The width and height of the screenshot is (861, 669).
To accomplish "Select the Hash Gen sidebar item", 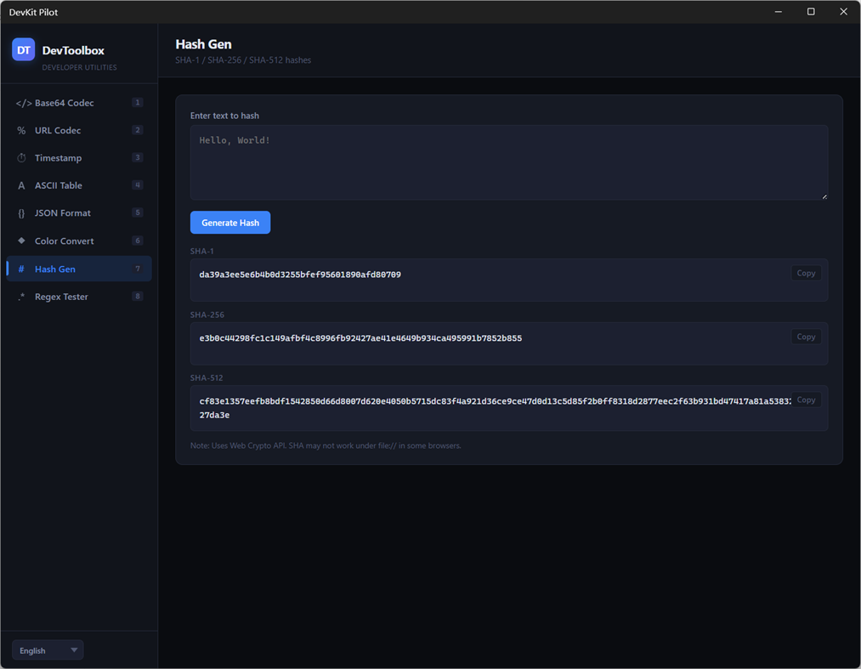I will [79, 269].
